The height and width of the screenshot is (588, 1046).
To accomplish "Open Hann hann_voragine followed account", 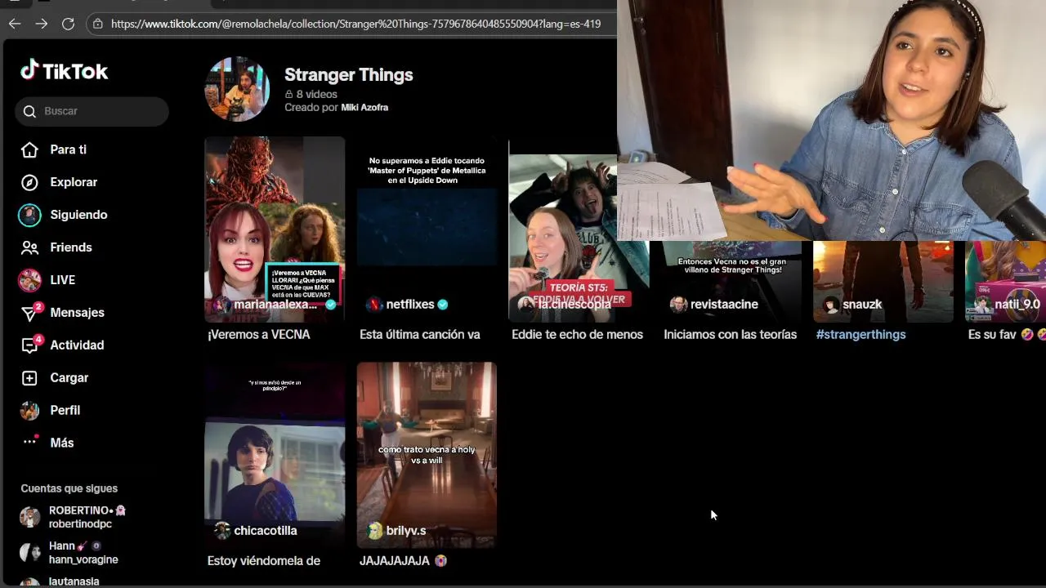I will 70,553.
